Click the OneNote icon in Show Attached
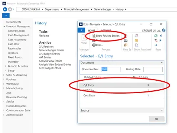 click(x=137, y=35)
